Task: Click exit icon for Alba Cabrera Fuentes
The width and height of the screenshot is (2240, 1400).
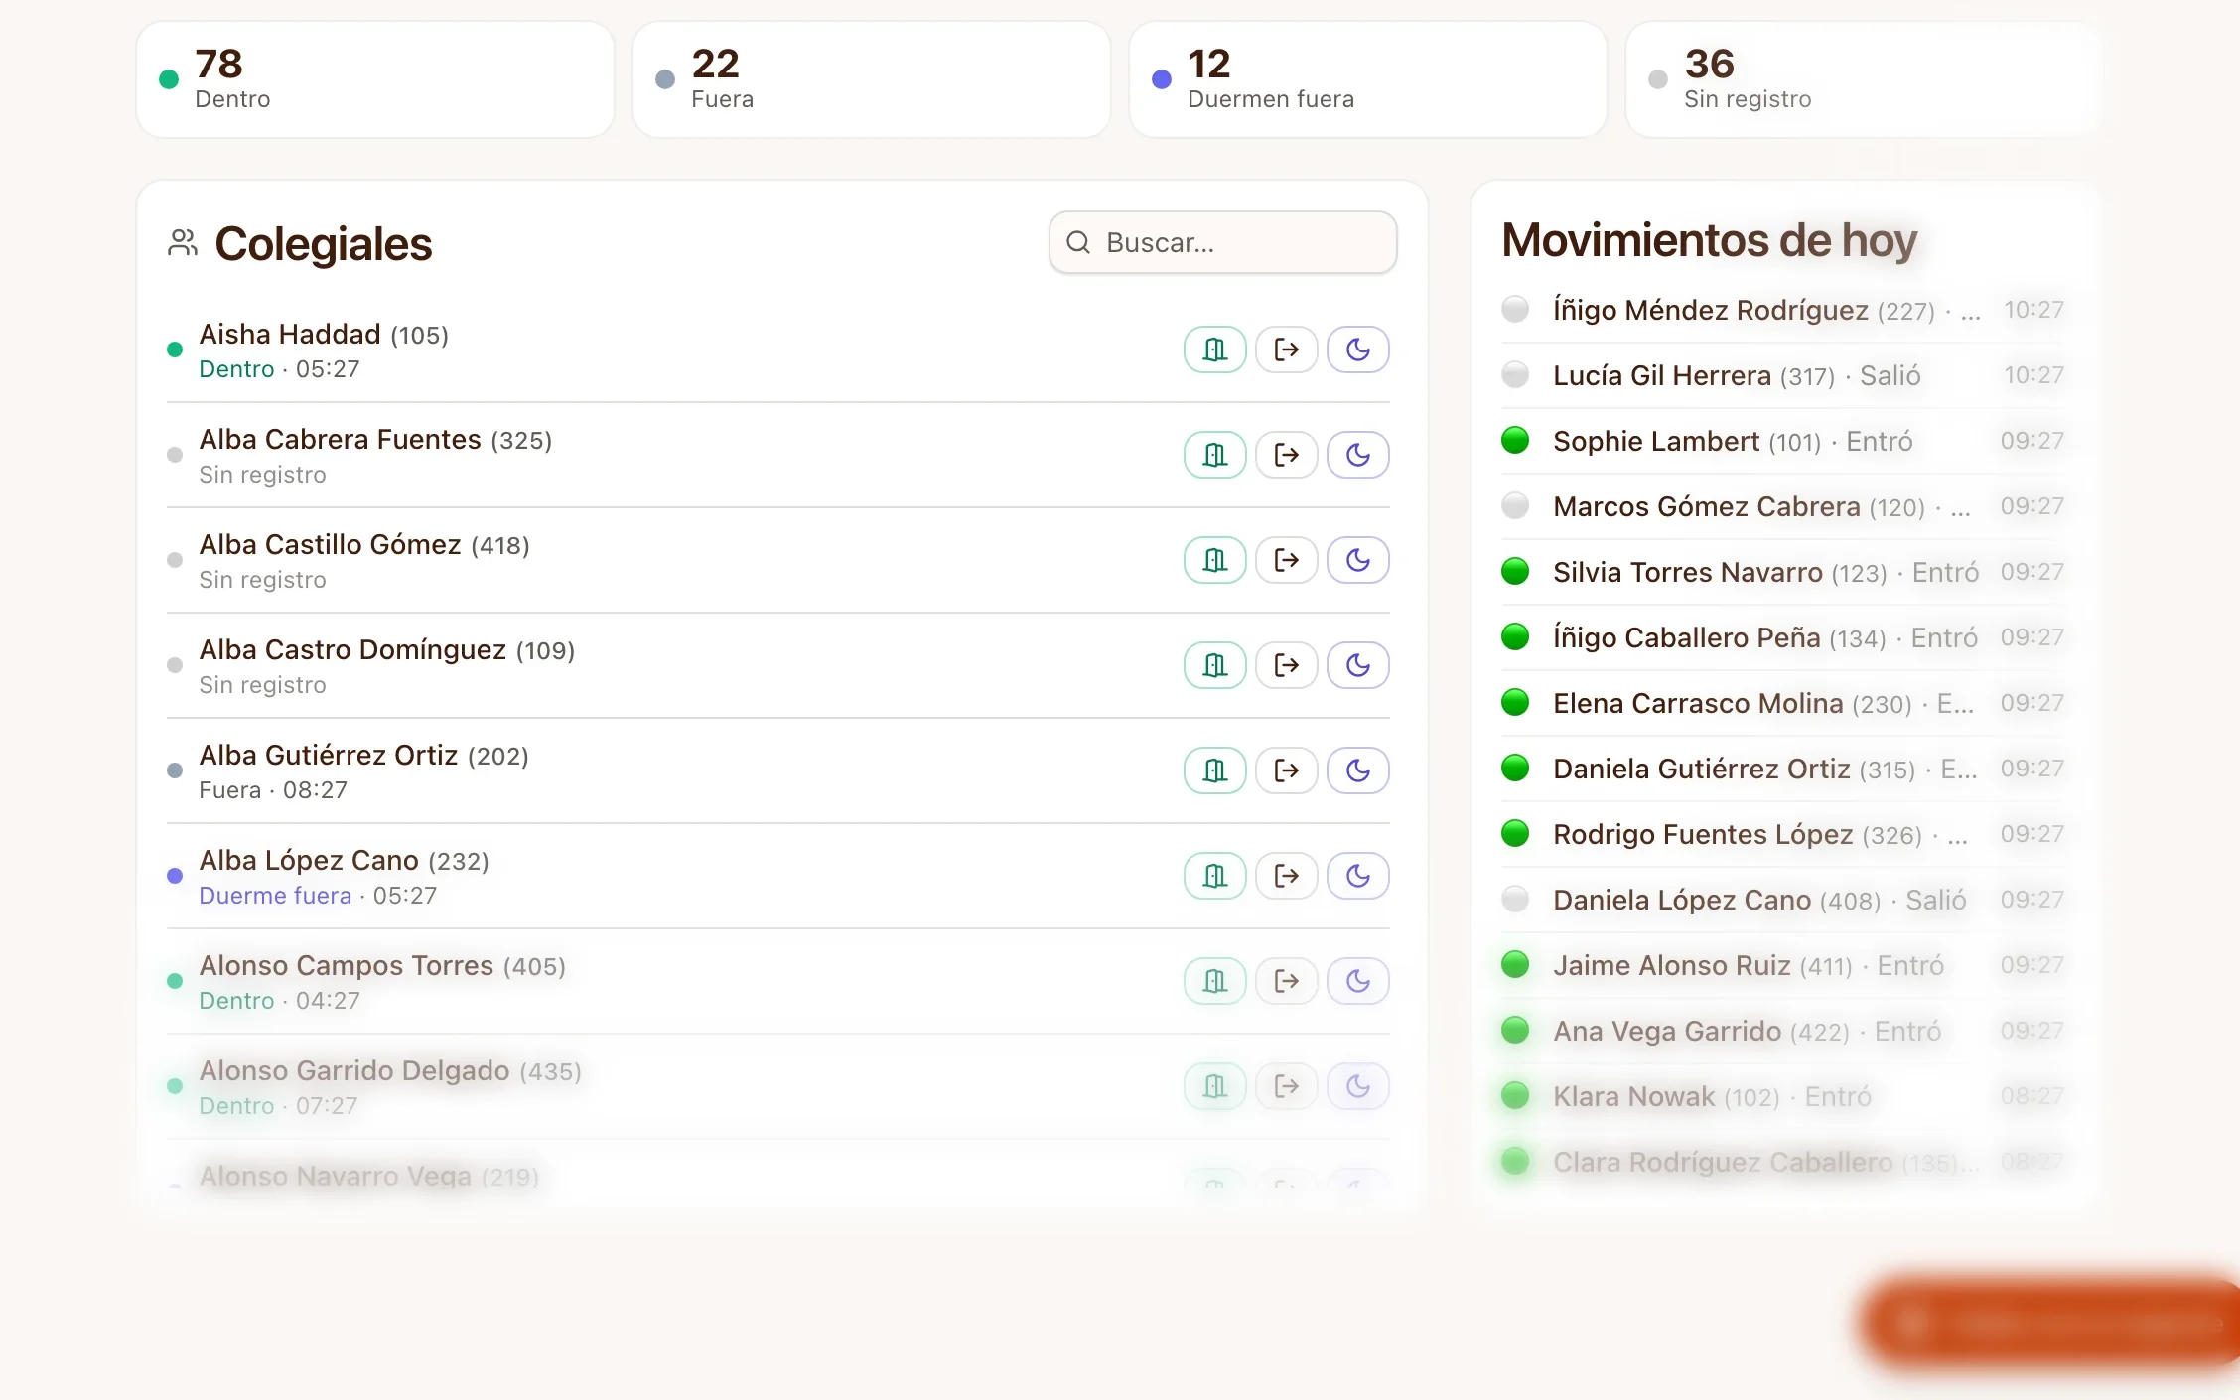Action: [1286, 455]
